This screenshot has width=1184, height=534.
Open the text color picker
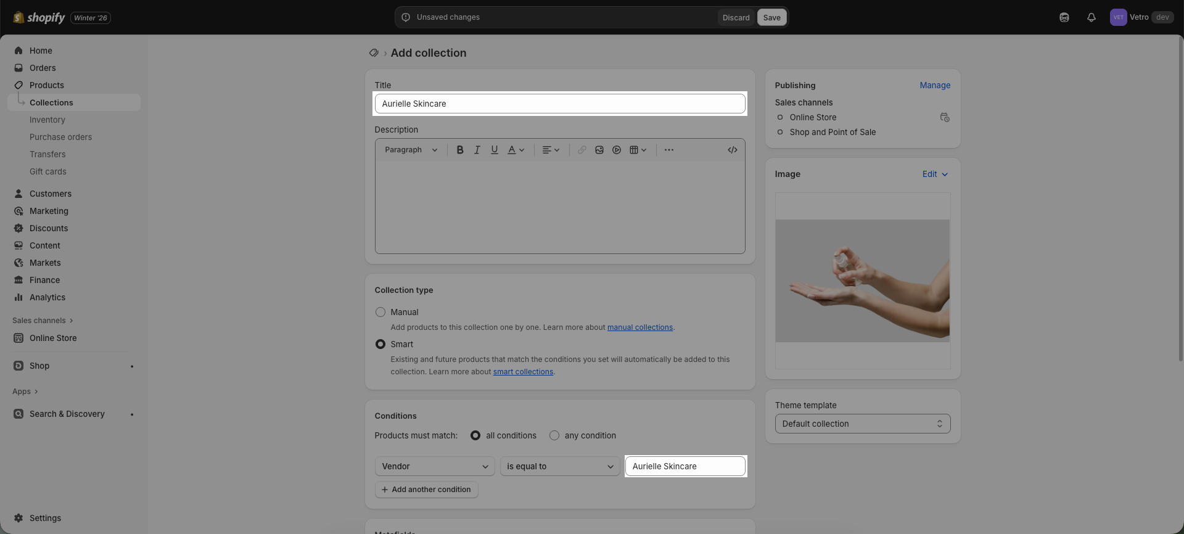516,150
